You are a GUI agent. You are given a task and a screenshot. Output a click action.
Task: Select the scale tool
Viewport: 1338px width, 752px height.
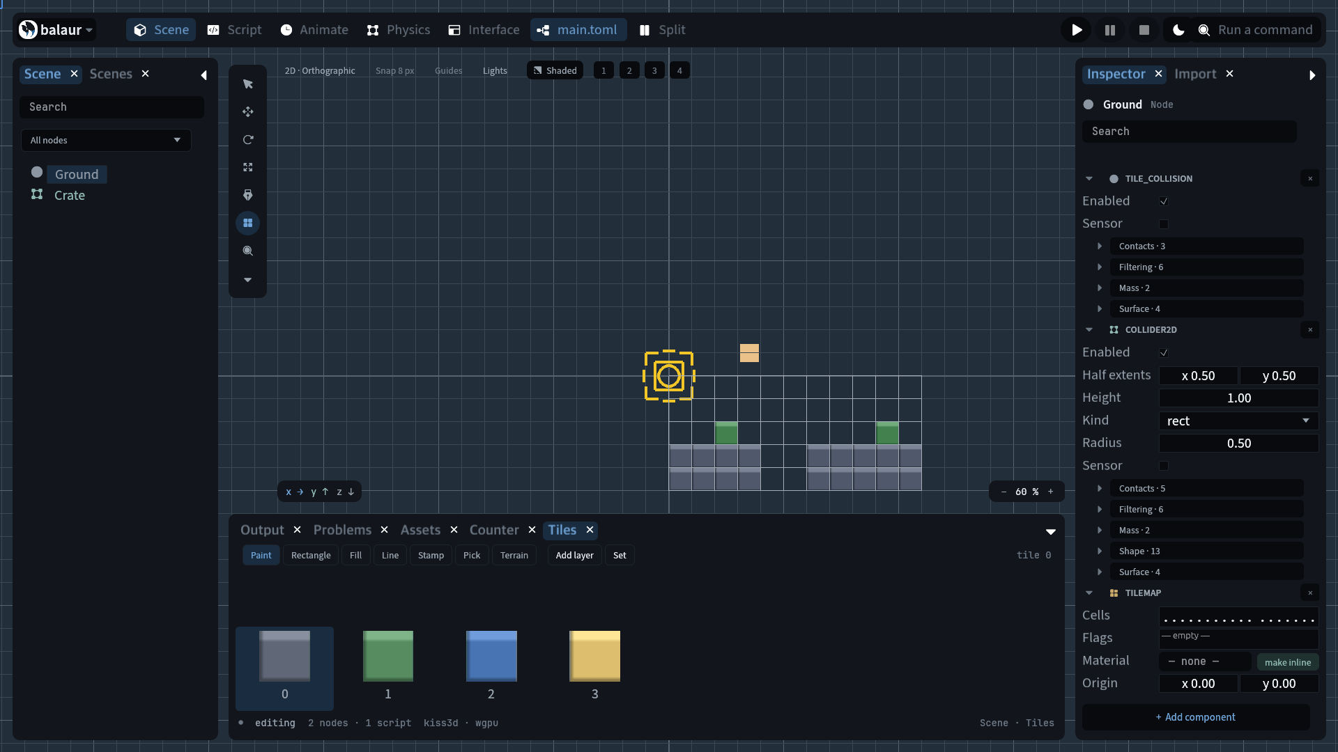point(247,168)
